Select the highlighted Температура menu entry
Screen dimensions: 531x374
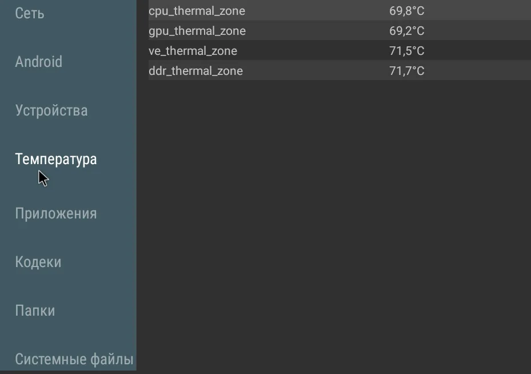[56, 159]
